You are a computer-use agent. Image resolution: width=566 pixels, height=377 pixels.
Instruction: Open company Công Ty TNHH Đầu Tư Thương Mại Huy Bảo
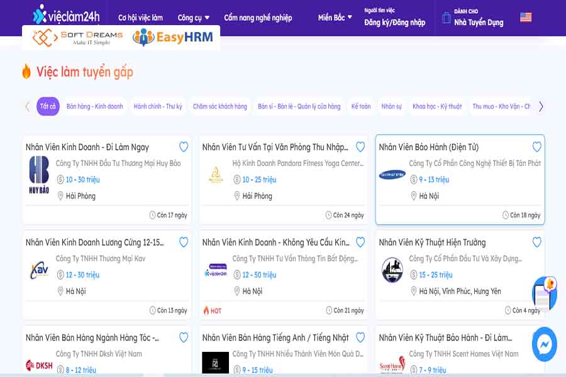point(118,163)
